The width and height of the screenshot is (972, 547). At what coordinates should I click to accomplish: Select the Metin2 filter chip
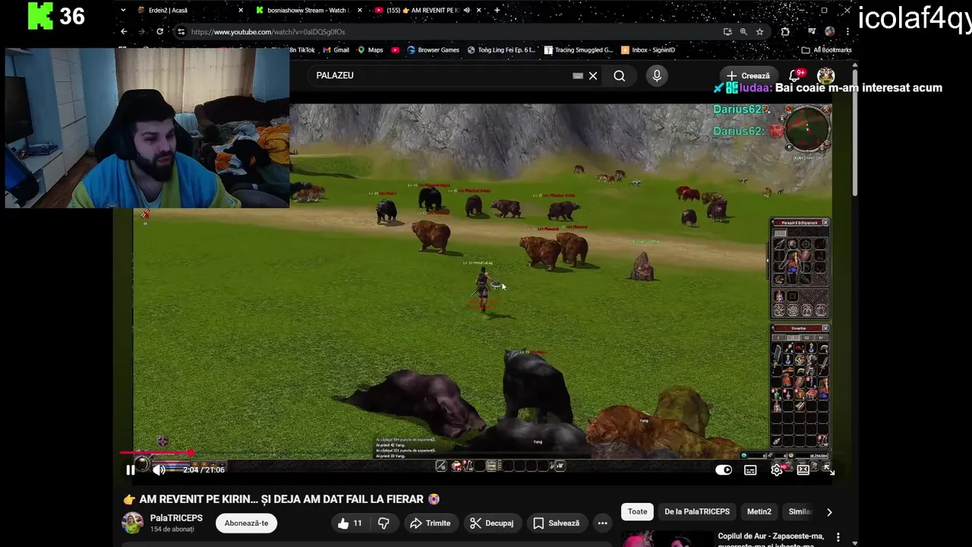759,511
